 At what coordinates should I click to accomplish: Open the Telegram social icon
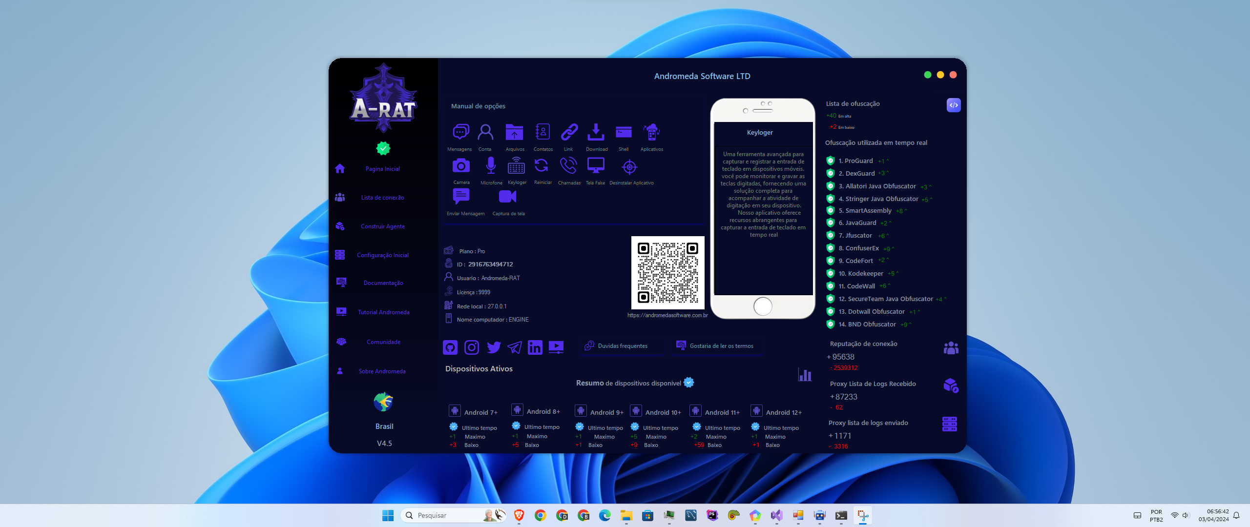coord(514,347)
